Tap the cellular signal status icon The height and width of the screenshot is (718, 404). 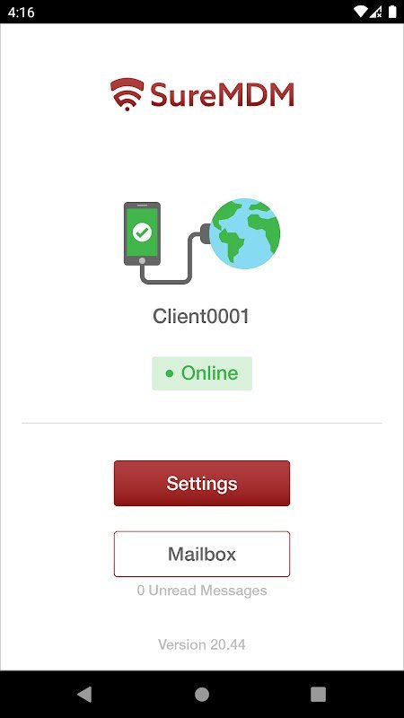point(376,12)
